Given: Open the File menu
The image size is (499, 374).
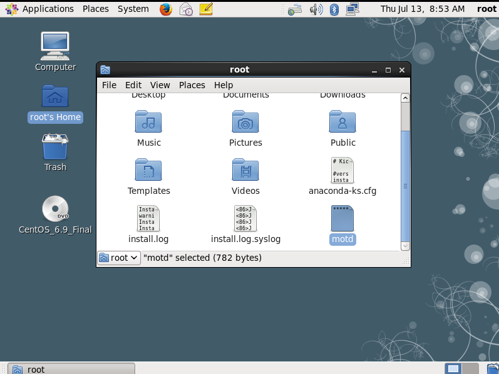Looking at the screenshot, I should pyautogui.click(x=109, y=85).
